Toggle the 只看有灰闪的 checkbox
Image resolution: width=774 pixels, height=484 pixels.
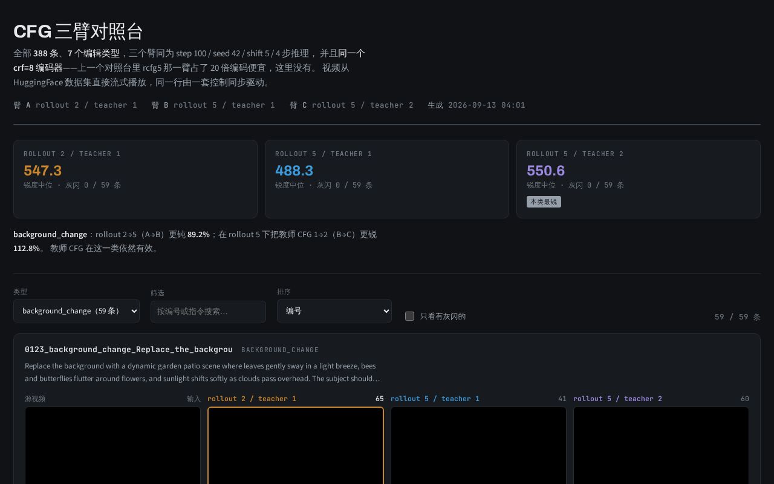coord(409,316)
